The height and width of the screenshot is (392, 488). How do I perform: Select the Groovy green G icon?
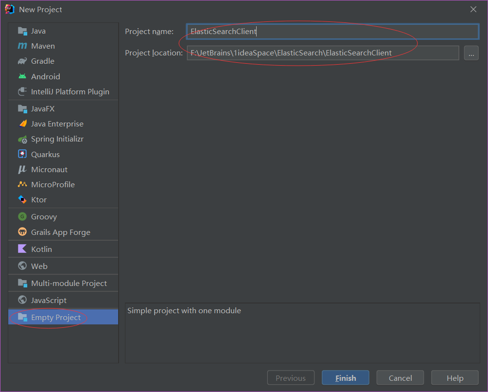[x=22, y=216]
